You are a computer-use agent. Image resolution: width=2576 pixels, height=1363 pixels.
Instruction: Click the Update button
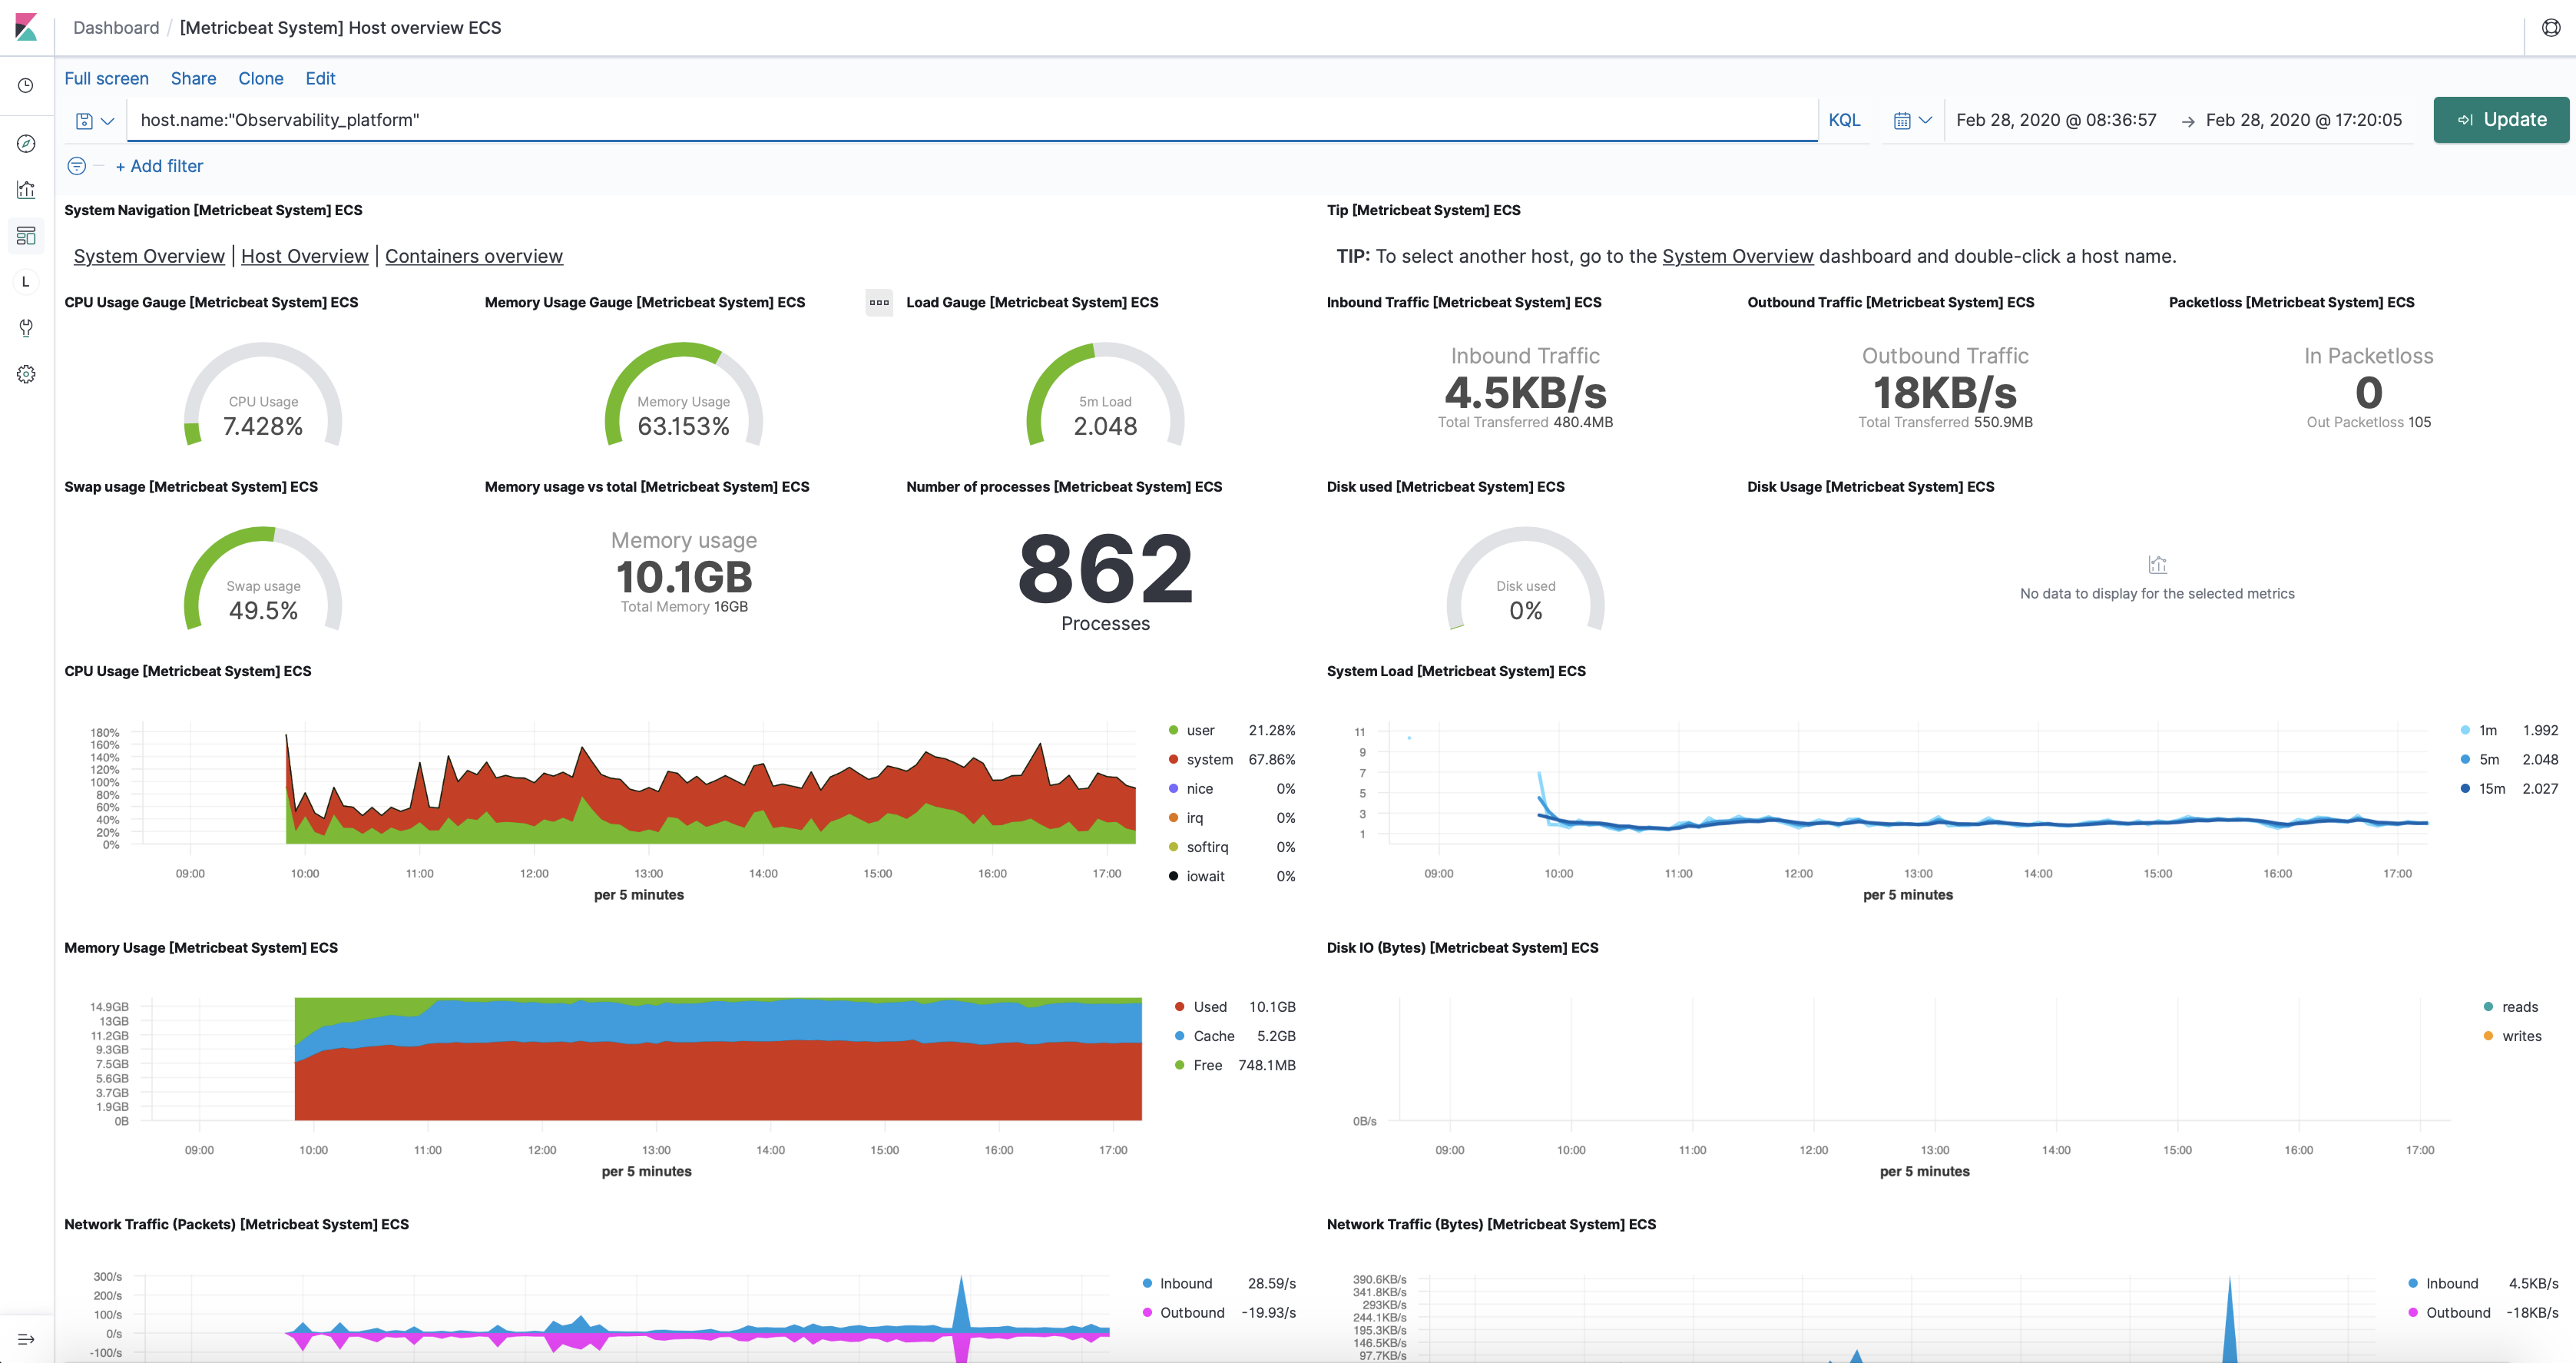point(2501,119)
